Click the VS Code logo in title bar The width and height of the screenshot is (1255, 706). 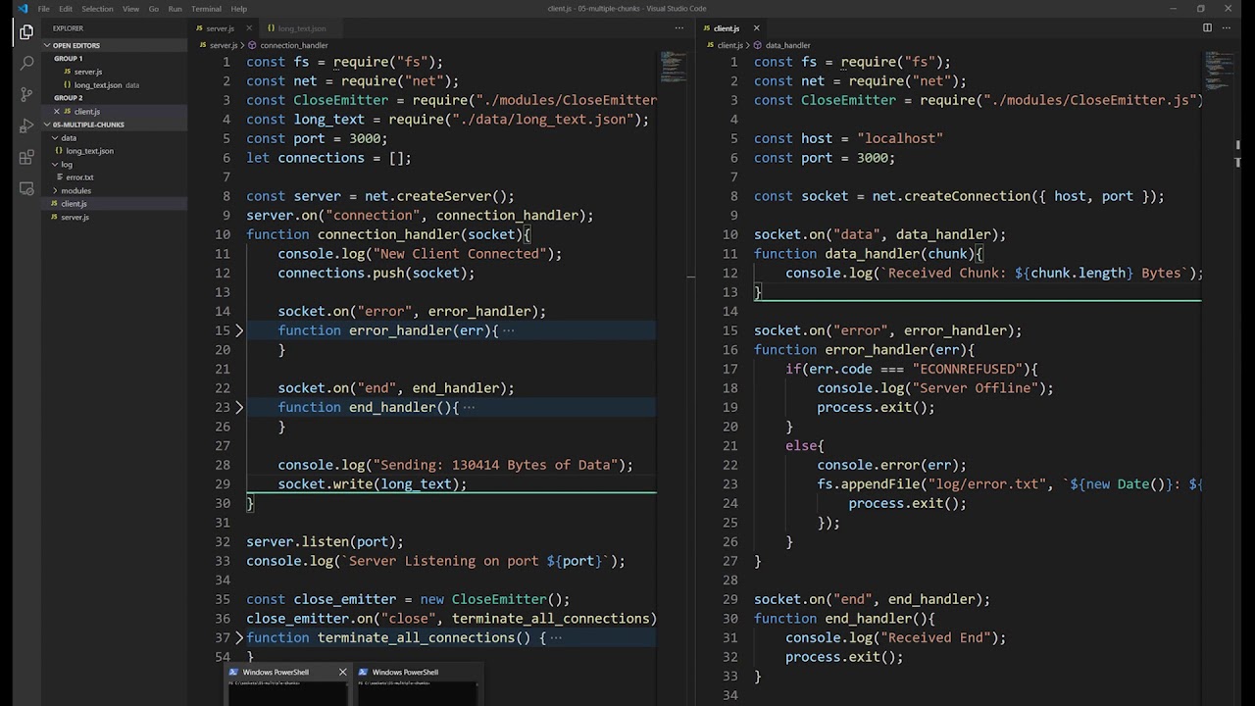23,9
